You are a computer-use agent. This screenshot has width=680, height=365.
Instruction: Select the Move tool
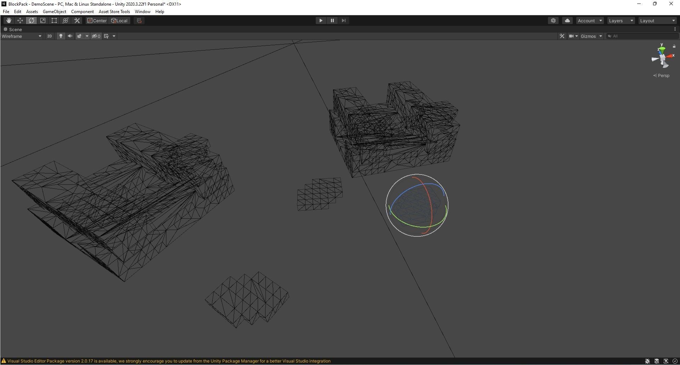pyautogui.click(x=20, y=20)
